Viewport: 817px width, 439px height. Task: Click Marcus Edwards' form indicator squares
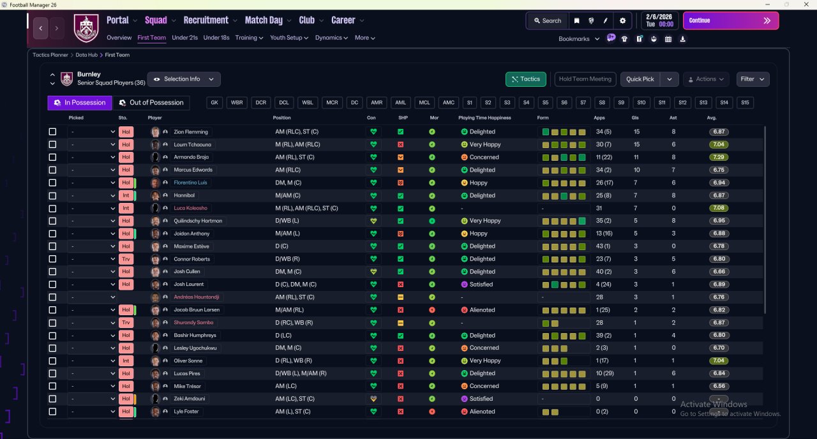tap(564, 170)
